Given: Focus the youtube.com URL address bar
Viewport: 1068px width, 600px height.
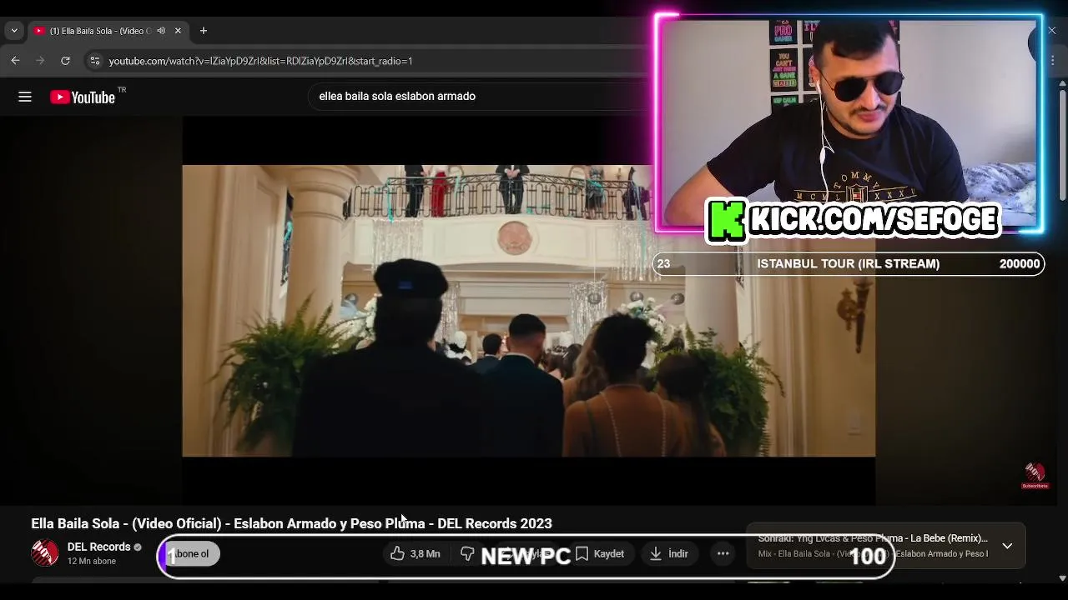Looking at the screenshot, I should 367,61.
